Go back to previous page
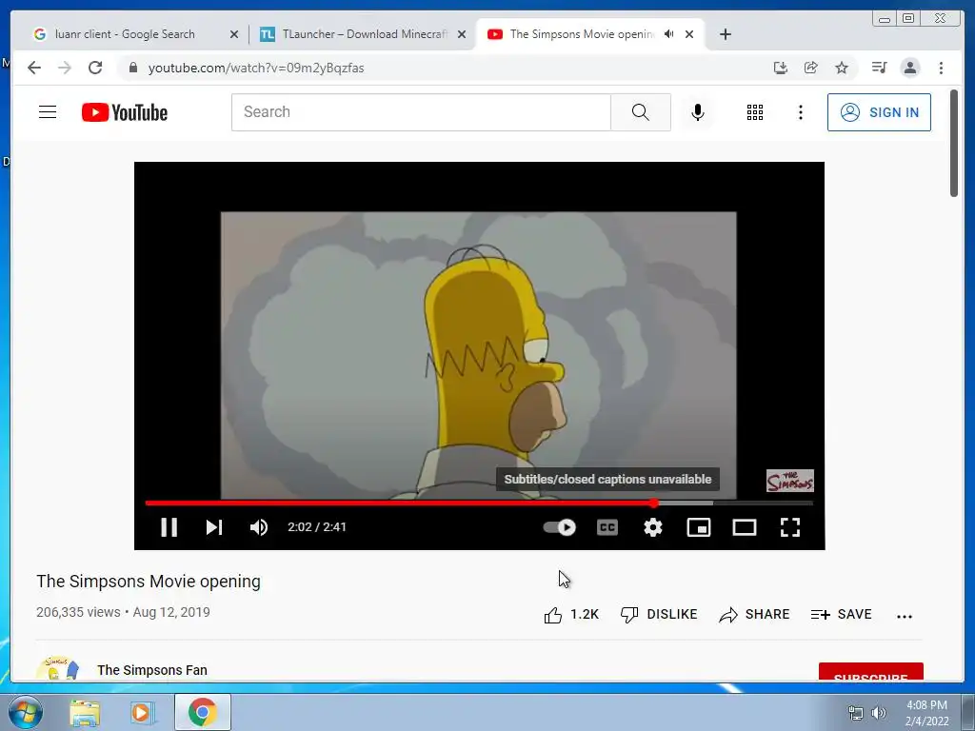The image size is (975, 731). 34,68
